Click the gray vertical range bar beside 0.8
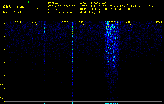 click(5, 80)
